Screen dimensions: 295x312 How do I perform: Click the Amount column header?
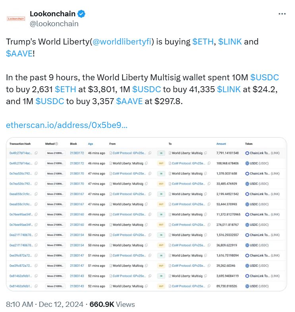tap(221, 144)
